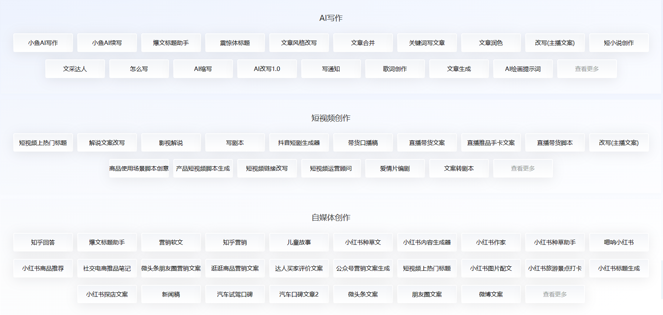Open 商品使用场景脚本创意
This screenshot has height=315, width=663.
tap(139, 168)
